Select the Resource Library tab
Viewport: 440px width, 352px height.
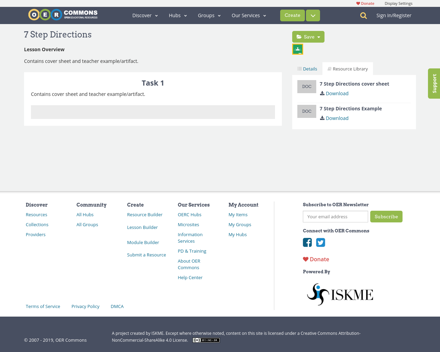[x=348, y=68]
